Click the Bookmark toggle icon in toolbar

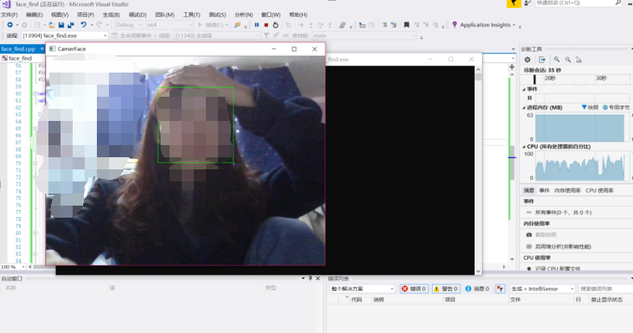[407, 25]
